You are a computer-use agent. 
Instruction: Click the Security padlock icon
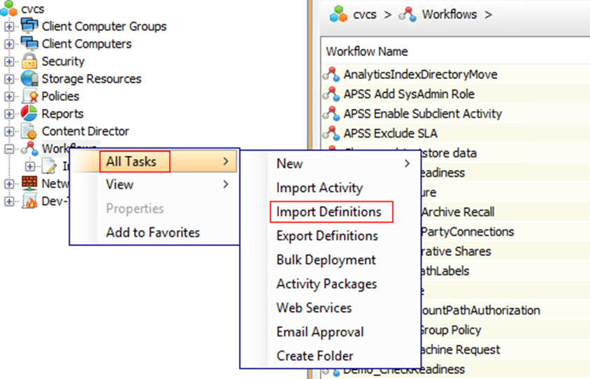point(30,62)
